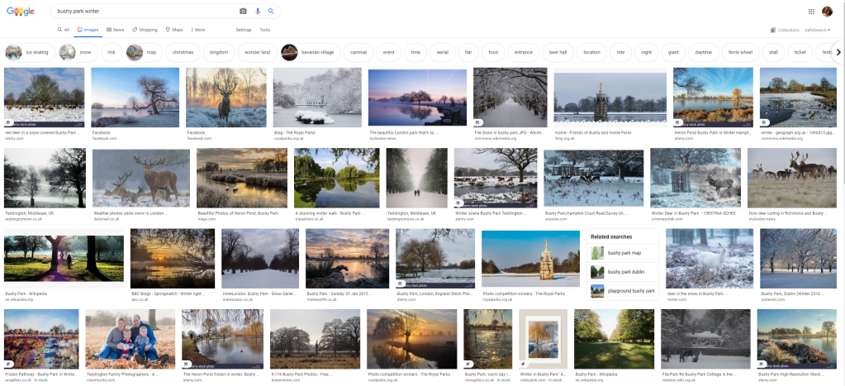This screenshot has height=386, width=845.
Task: Click the magnifying glass search button
Action: pyautogui.click(x=270, y=12)
